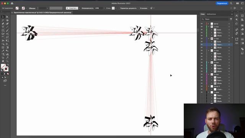Toggle visibility of <Груп...> sublayer
This screenshot has width=245, height=138.
(202, 89)
